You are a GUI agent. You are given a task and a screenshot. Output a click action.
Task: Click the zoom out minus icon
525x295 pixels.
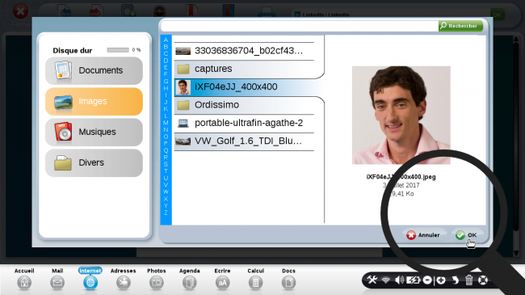(x=427, y=280)
